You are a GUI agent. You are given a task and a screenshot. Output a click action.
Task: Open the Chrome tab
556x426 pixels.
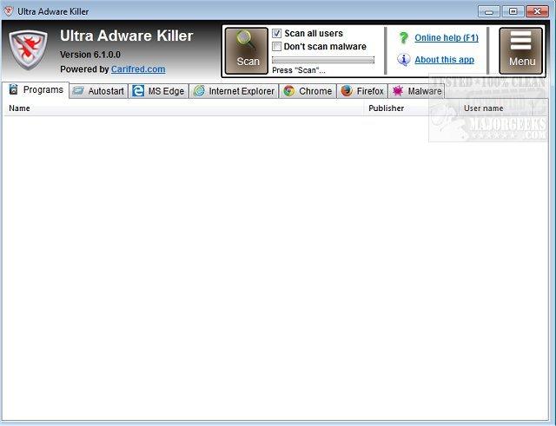click(308, 91)
